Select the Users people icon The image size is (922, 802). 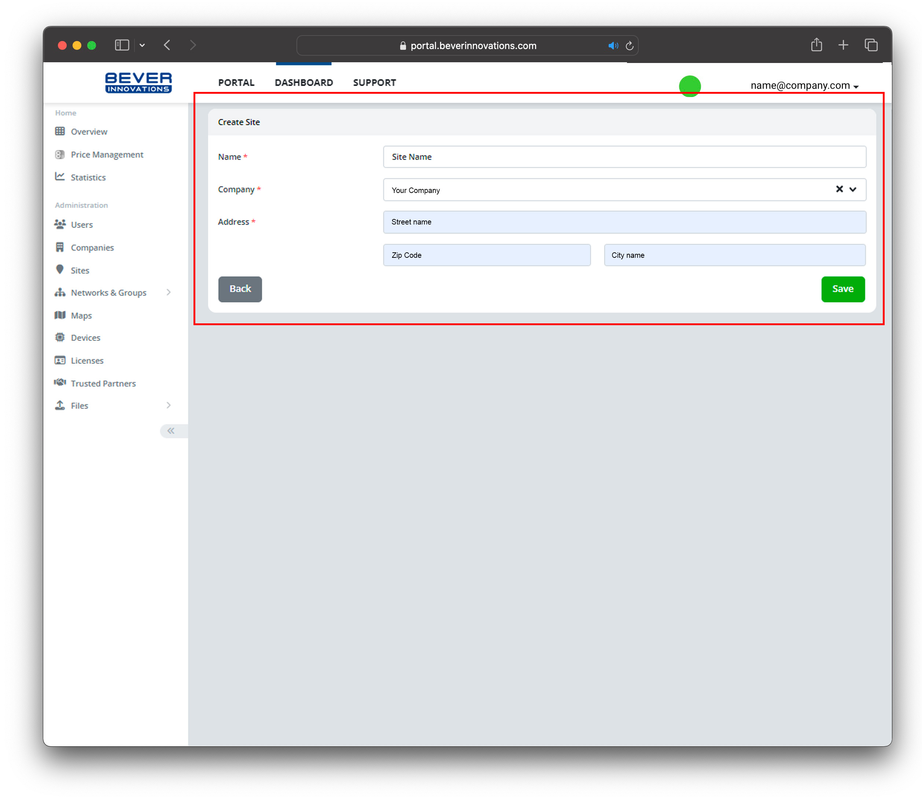(60, 224)
